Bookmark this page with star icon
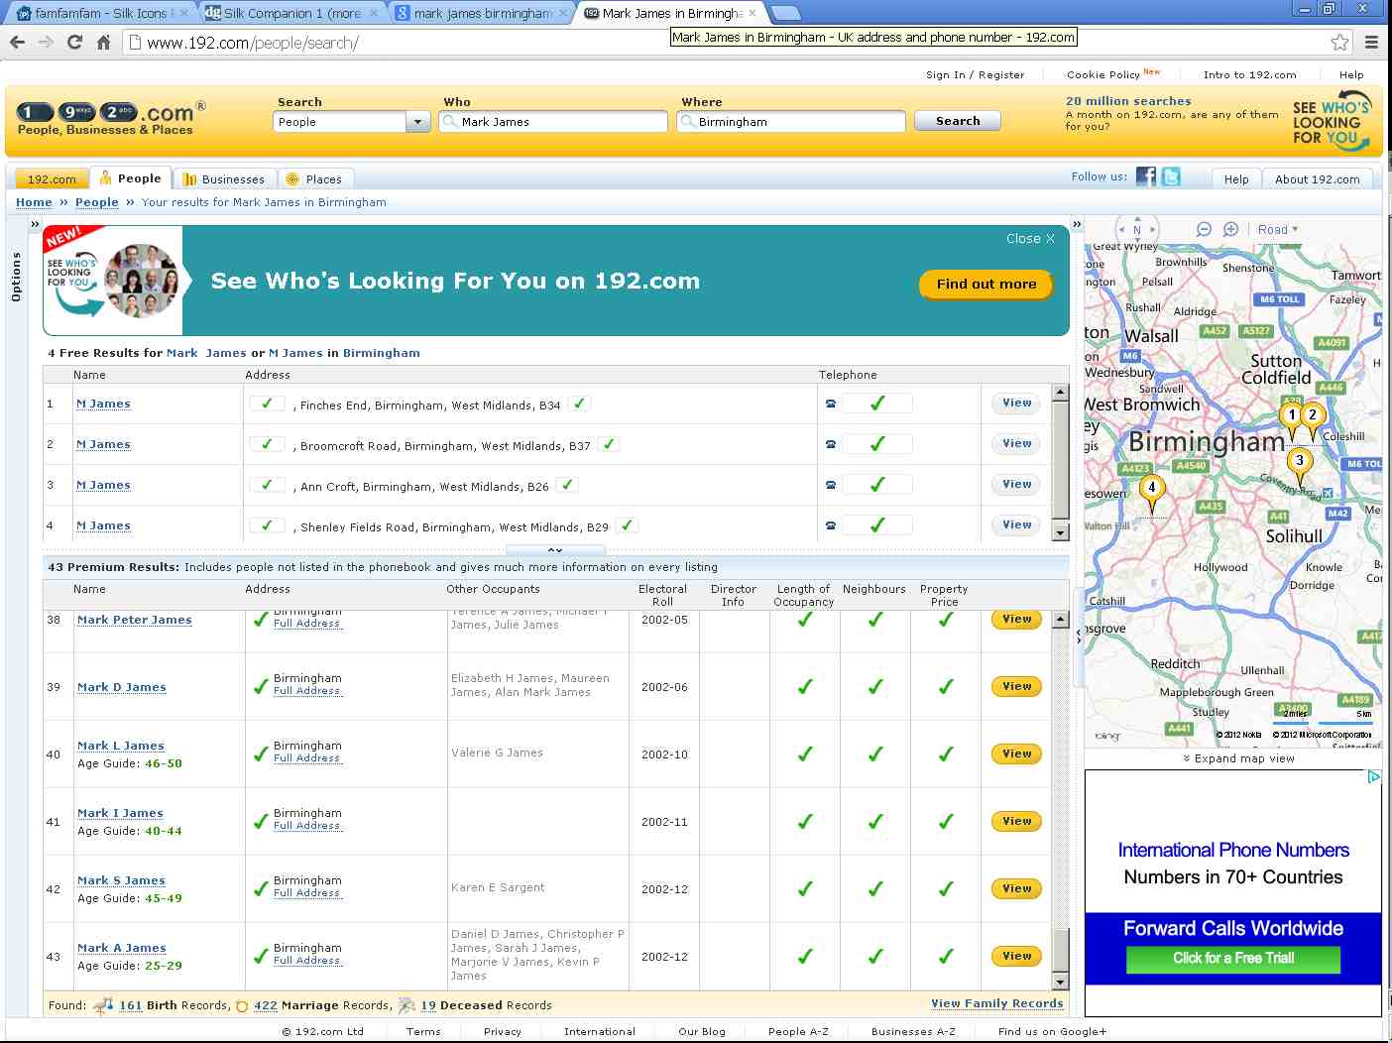 click(x=1339, y=42)
